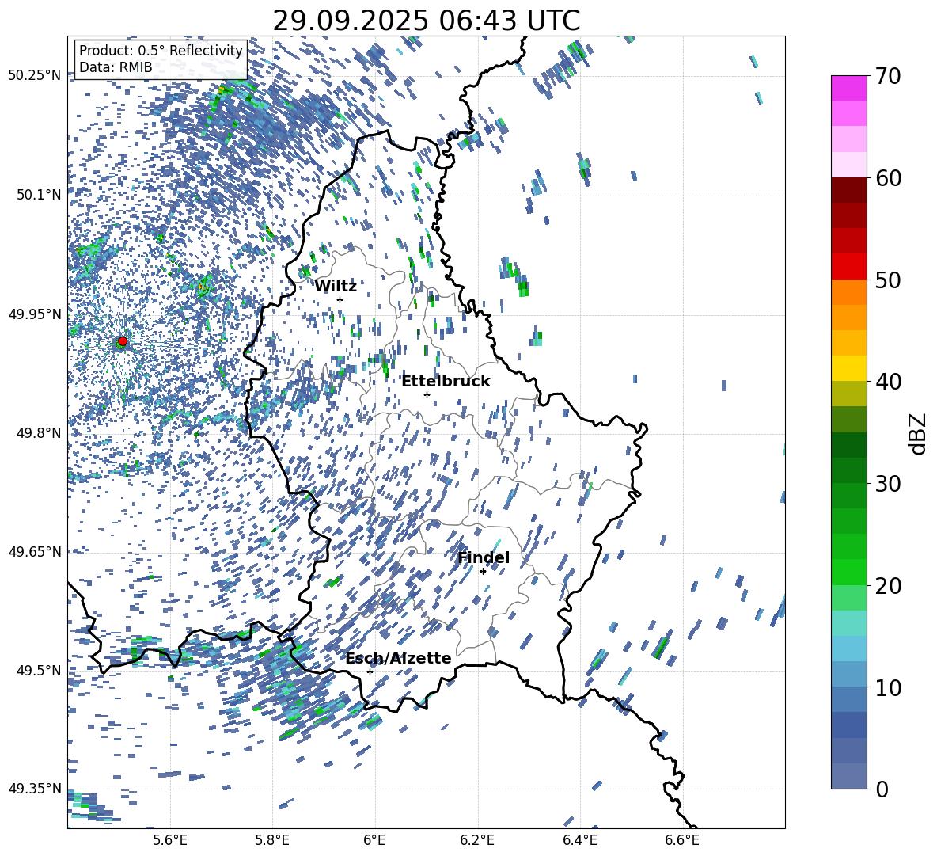
Task: Pick the magenta swatch atop the colorbar
Action: [x=849, y=88]
